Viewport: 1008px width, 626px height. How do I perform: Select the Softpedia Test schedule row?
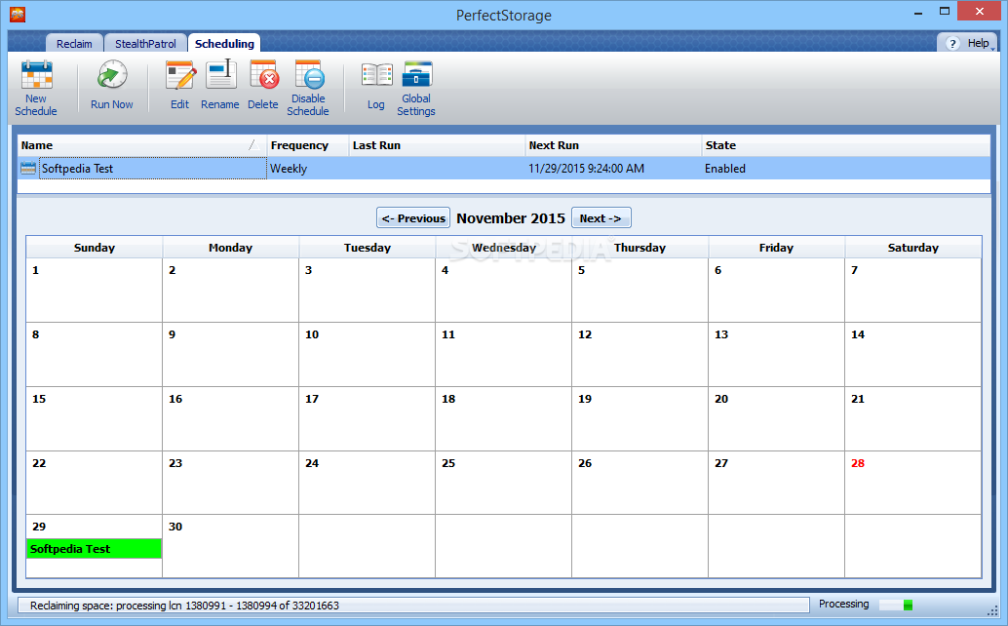click(x=504, y=169)
